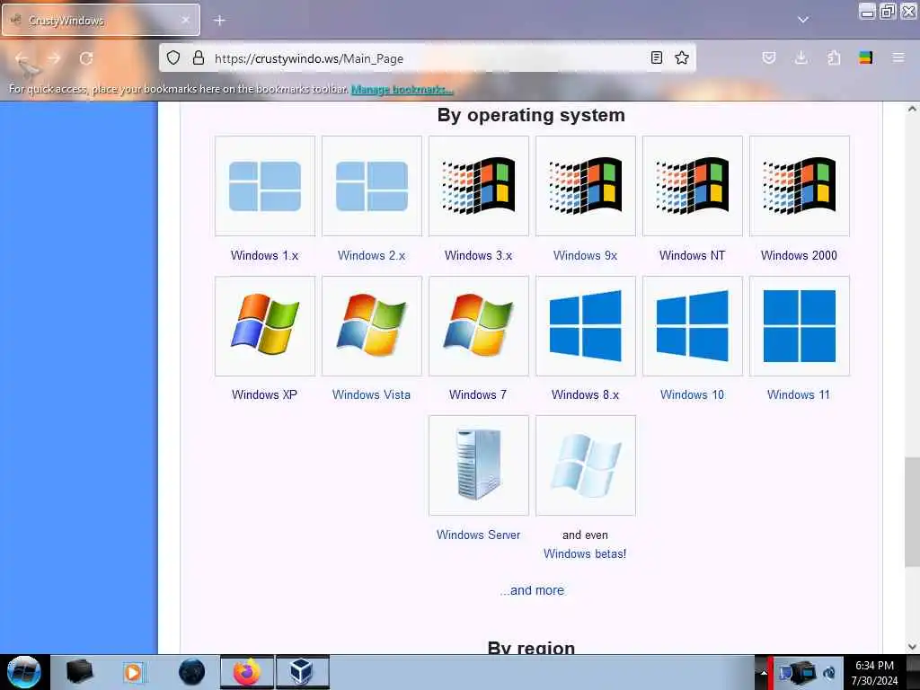Close the CrustyWindows tab
The width and height of the screenshot is (920, 690).
coord(185,20)
